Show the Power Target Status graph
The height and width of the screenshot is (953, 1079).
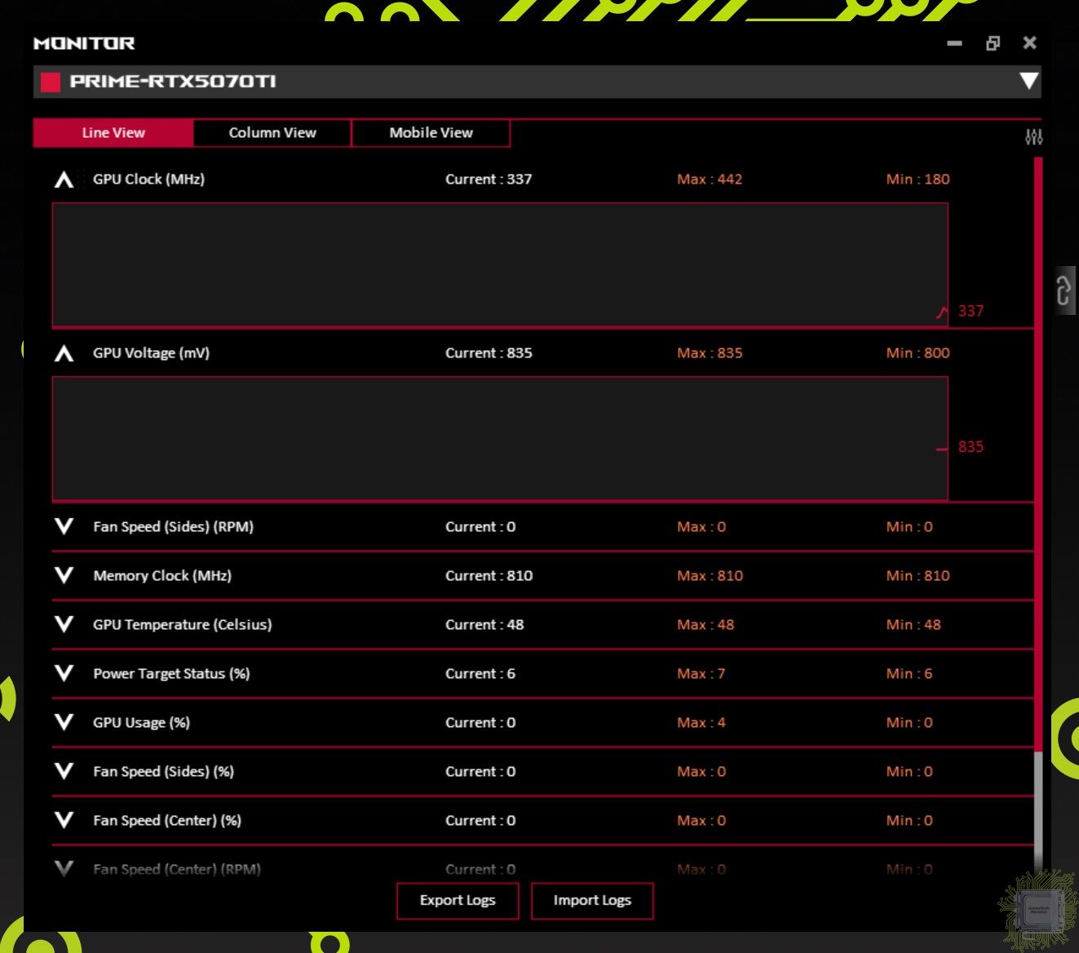pyautogui.click(x=64, y=674)
